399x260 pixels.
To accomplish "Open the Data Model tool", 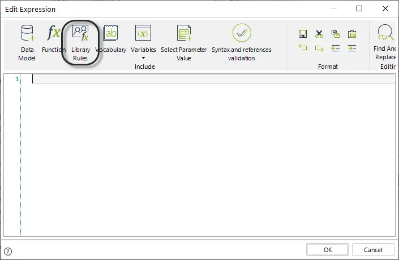I will point(27,43).
